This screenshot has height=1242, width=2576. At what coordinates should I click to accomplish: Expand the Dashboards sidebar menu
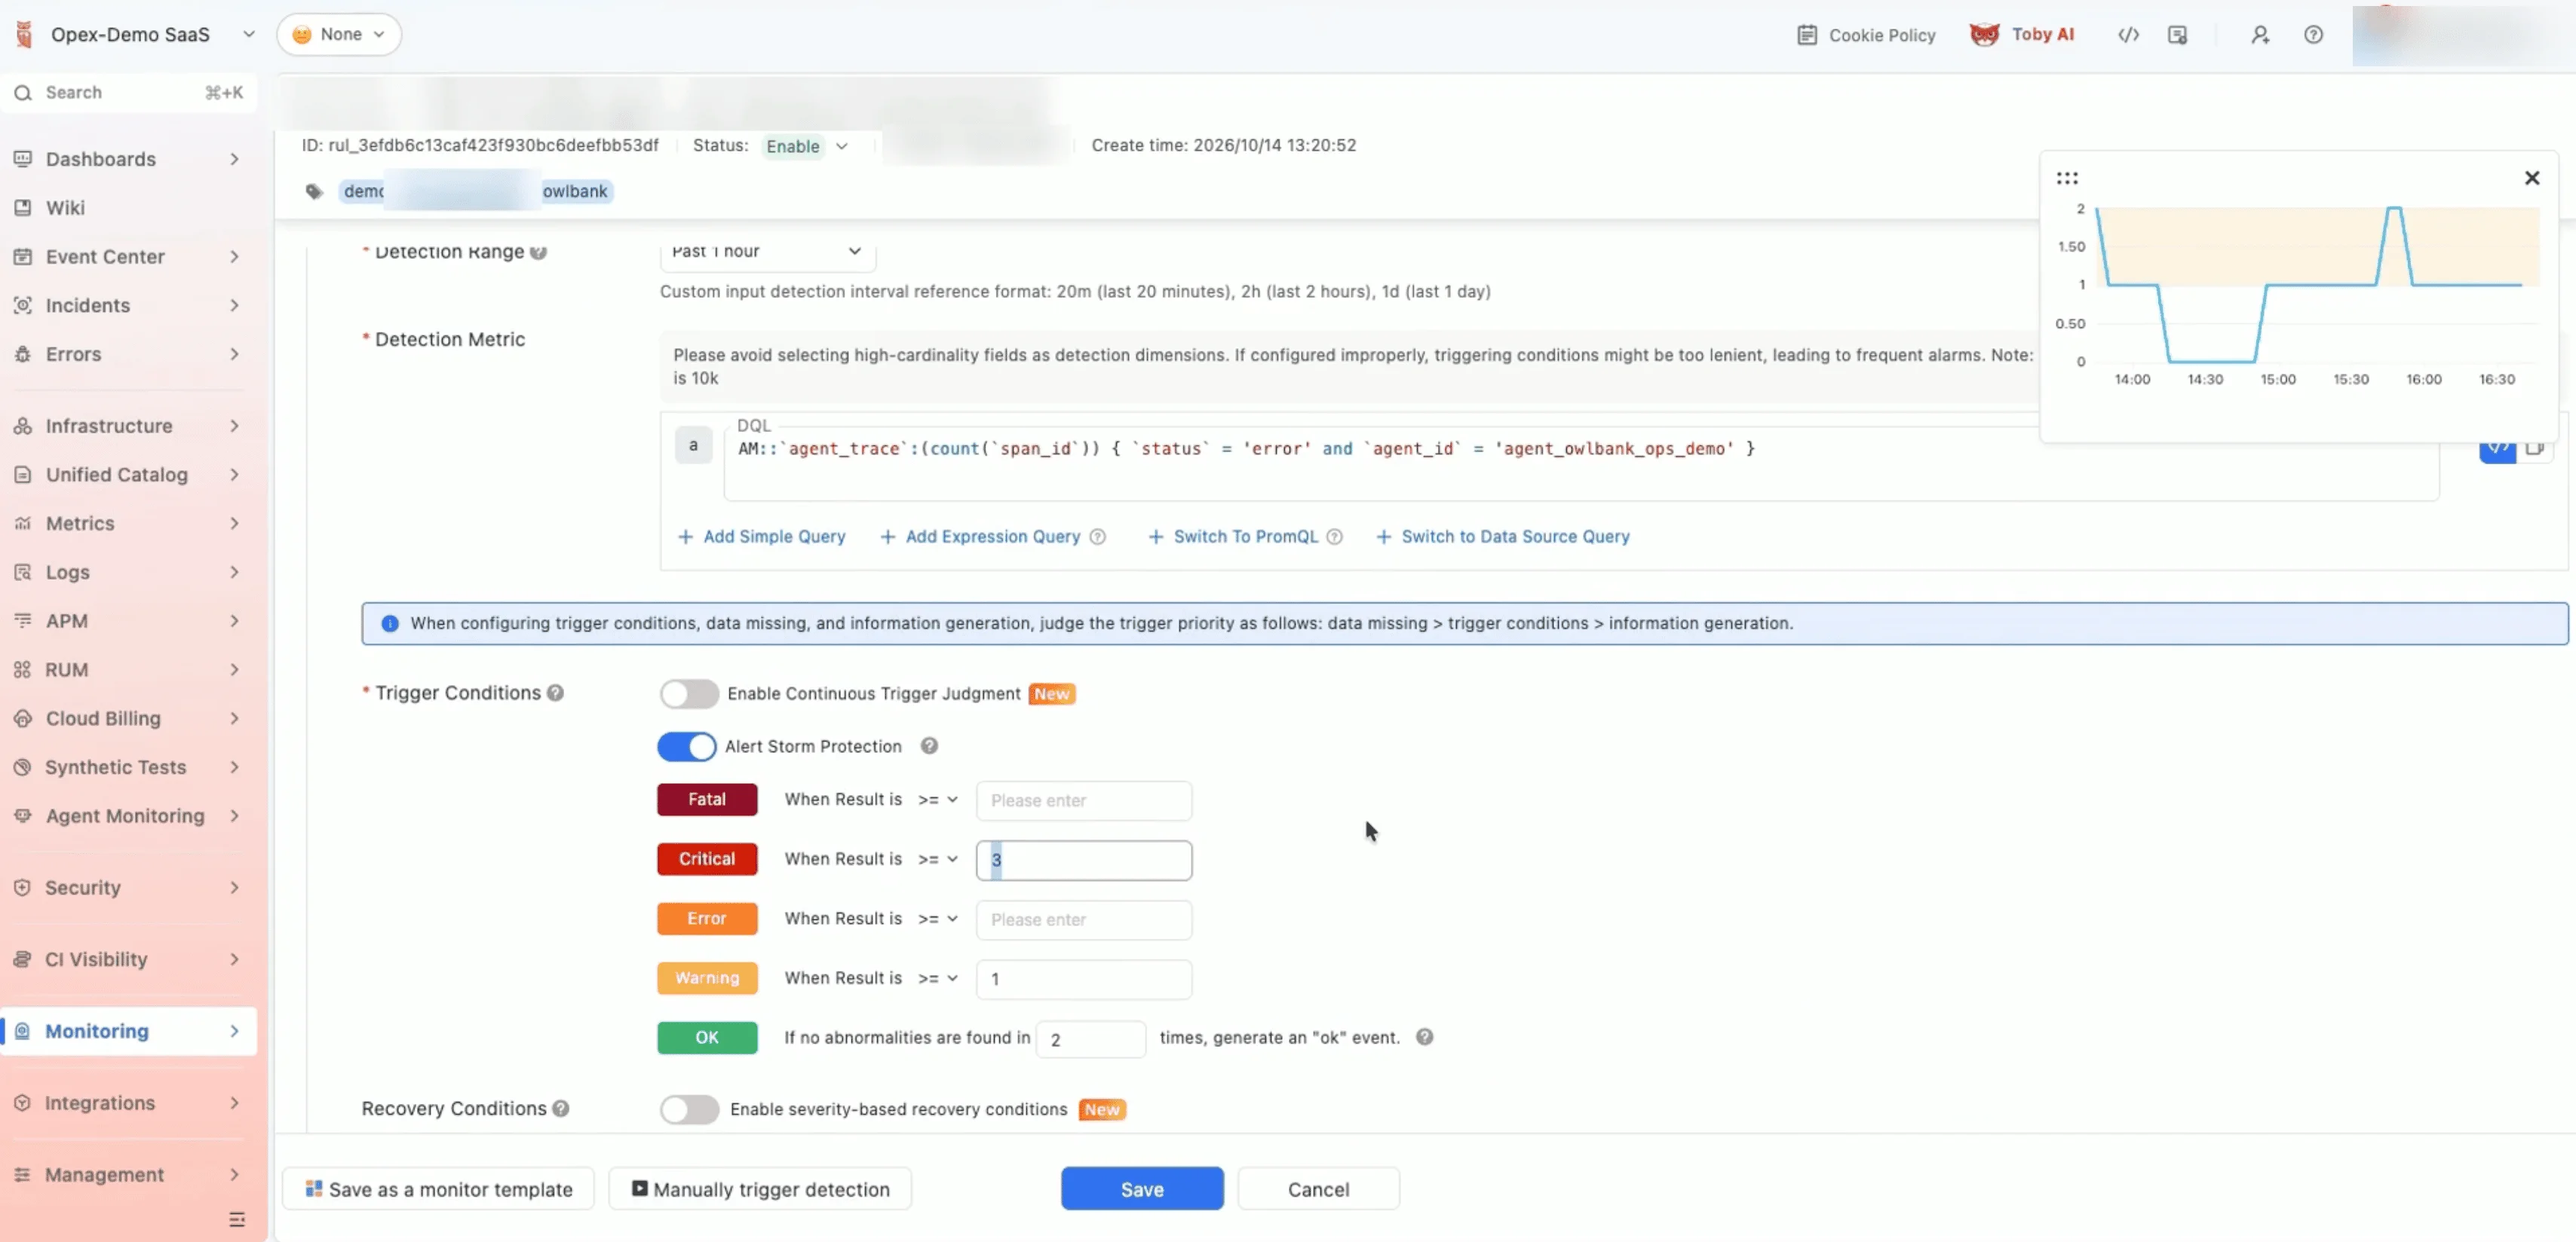coord(128,159)
